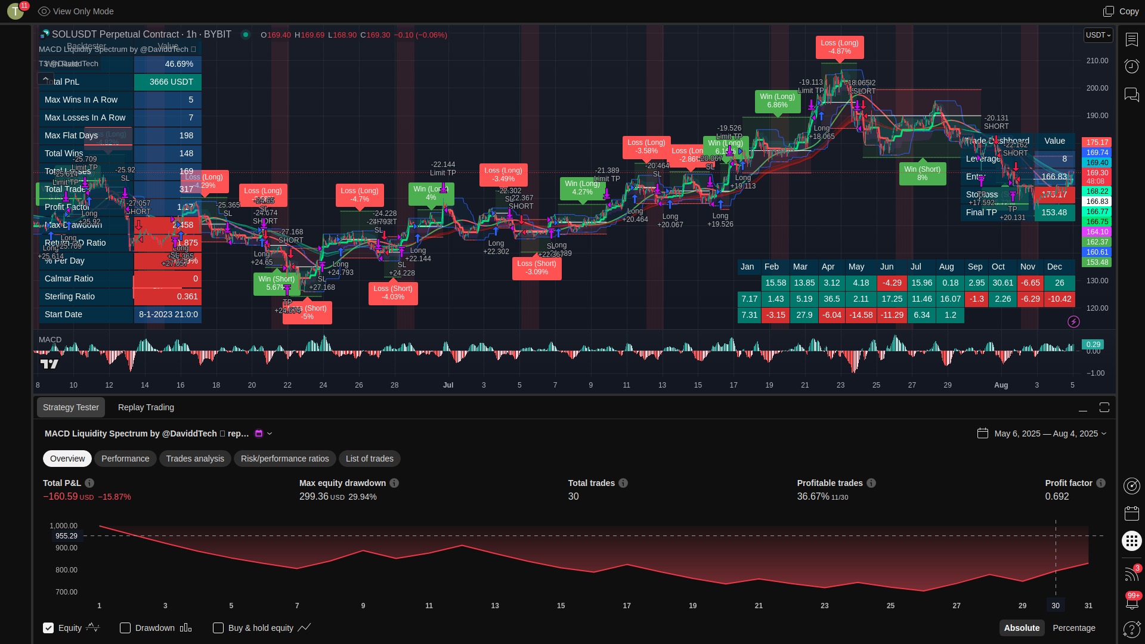Switch to Strategy Tester tab

coord(71,407)
